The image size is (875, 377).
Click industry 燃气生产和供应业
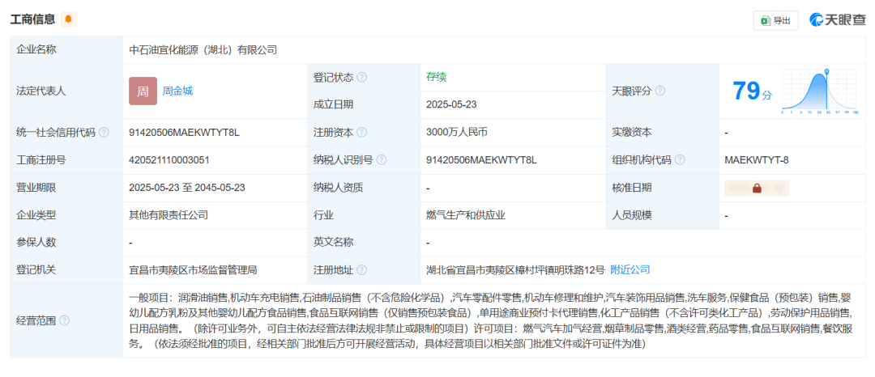465,215
